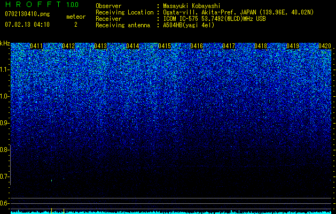Click the 0418 time marker
The width and height of the screenshot is (336, 214).
(x=261, y=46)
